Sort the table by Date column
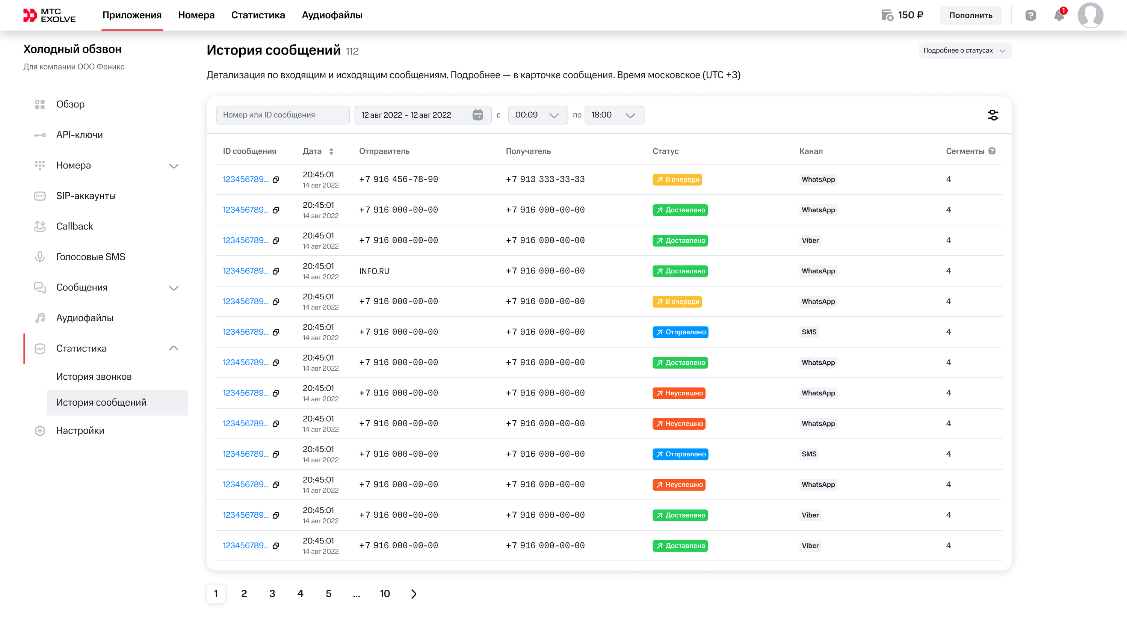 tap(331, 151)
